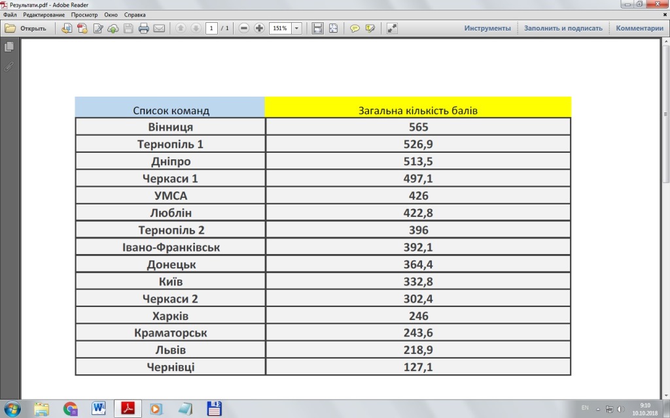
Task: Select the highlight text tool
Action: pyautogui.click(x=370, y=28)
